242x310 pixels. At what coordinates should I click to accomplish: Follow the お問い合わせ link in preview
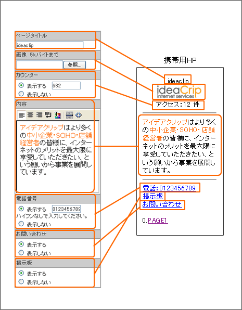(162, 204)
